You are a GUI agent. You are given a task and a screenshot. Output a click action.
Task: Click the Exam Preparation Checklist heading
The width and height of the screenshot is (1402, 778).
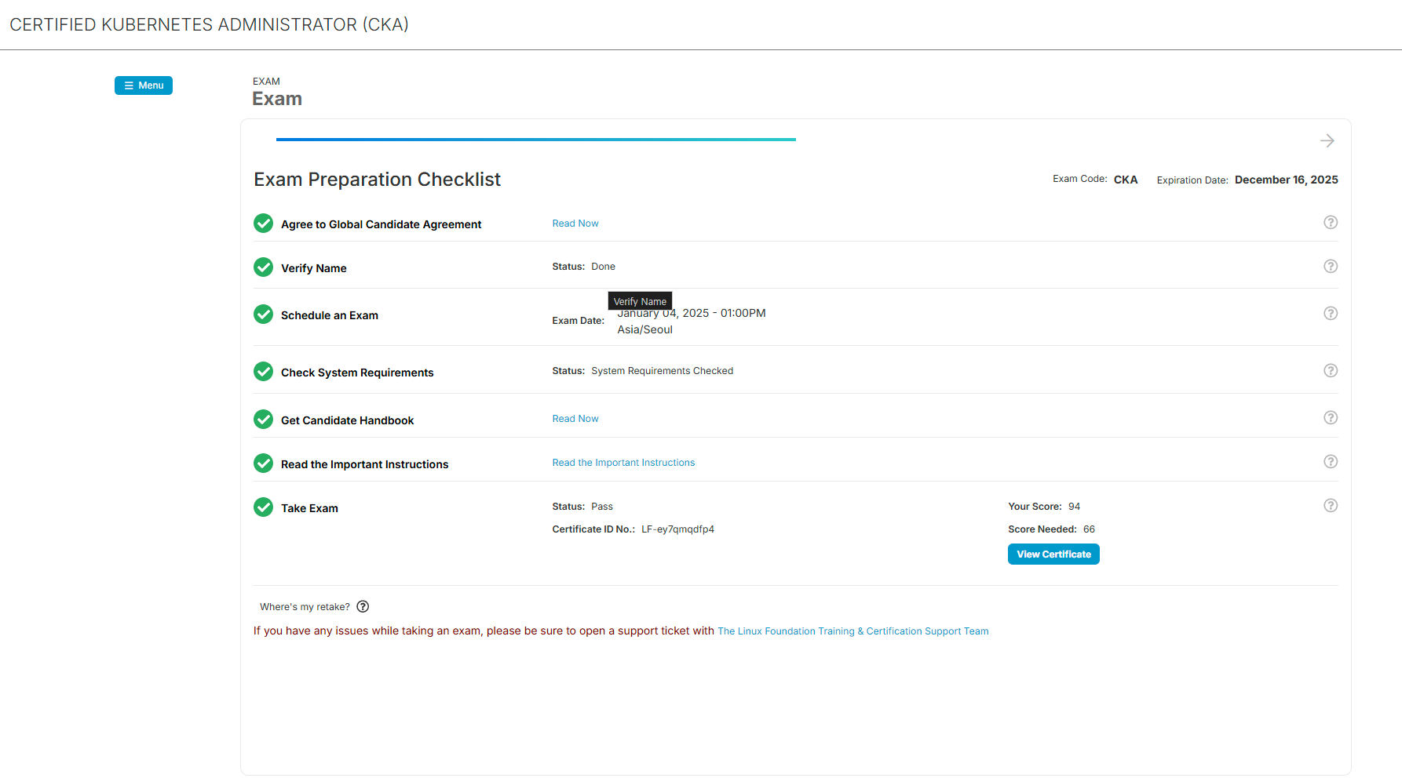377,180
